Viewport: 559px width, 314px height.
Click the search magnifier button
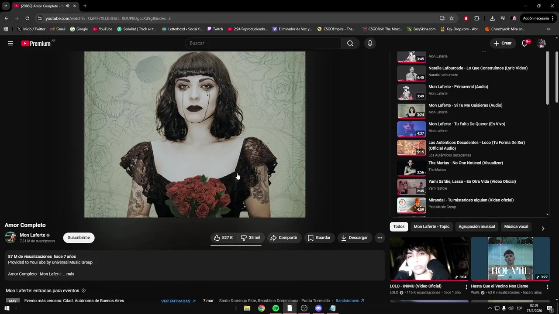[x=350, y=43]
